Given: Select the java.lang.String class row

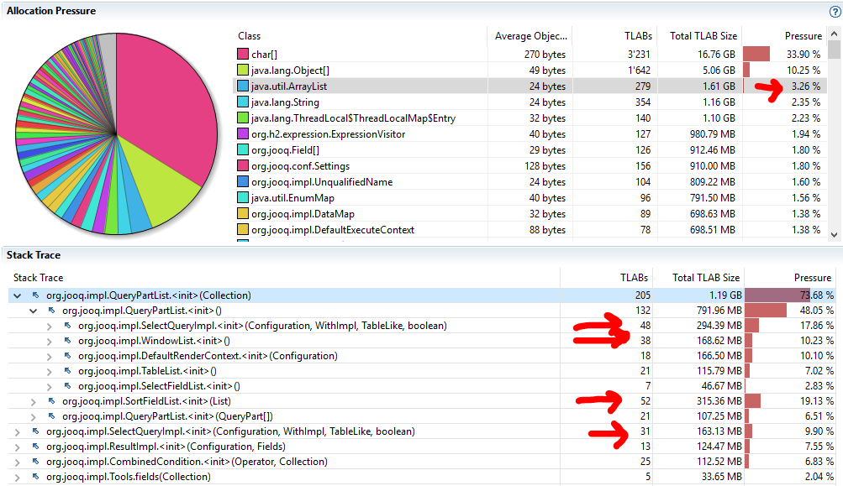Looking at the screenshot, I should point(294,102).
